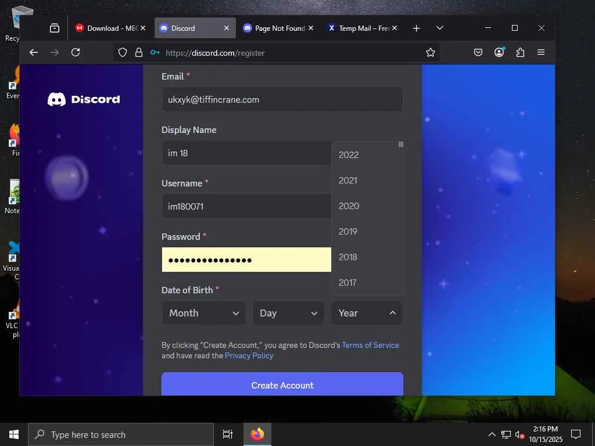Screen dimensions: 595x446
Task: Click the saved password key icon
Action: click(155, 53)
